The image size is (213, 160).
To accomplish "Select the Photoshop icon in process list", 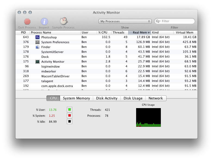I will 37,37.
